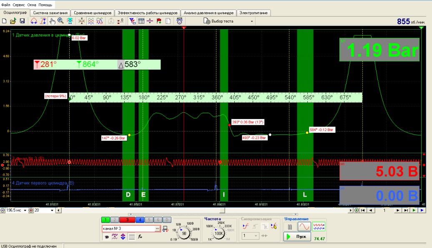Toggle the eye visibility icon for channel
Screen dimensions: 432x248
[x=107, y=237]
